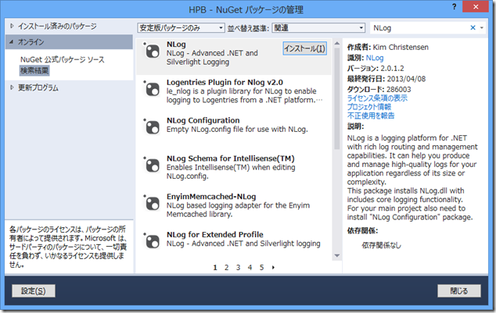Go to results page 4
This screenshot has height=313, width=496.
click(250, 268)
